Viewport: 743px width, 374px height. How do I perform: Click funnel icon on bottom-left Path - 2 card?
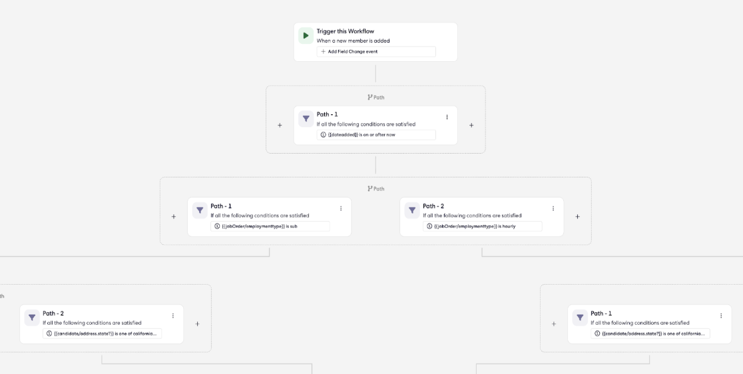click(32, 317)
